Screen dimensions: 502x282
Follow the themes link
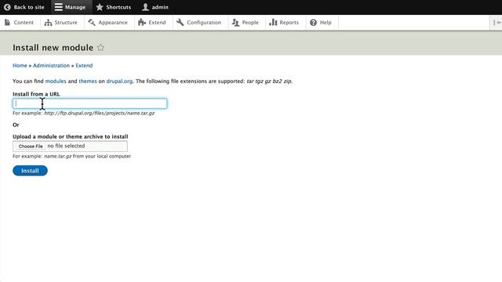point(88,81)
